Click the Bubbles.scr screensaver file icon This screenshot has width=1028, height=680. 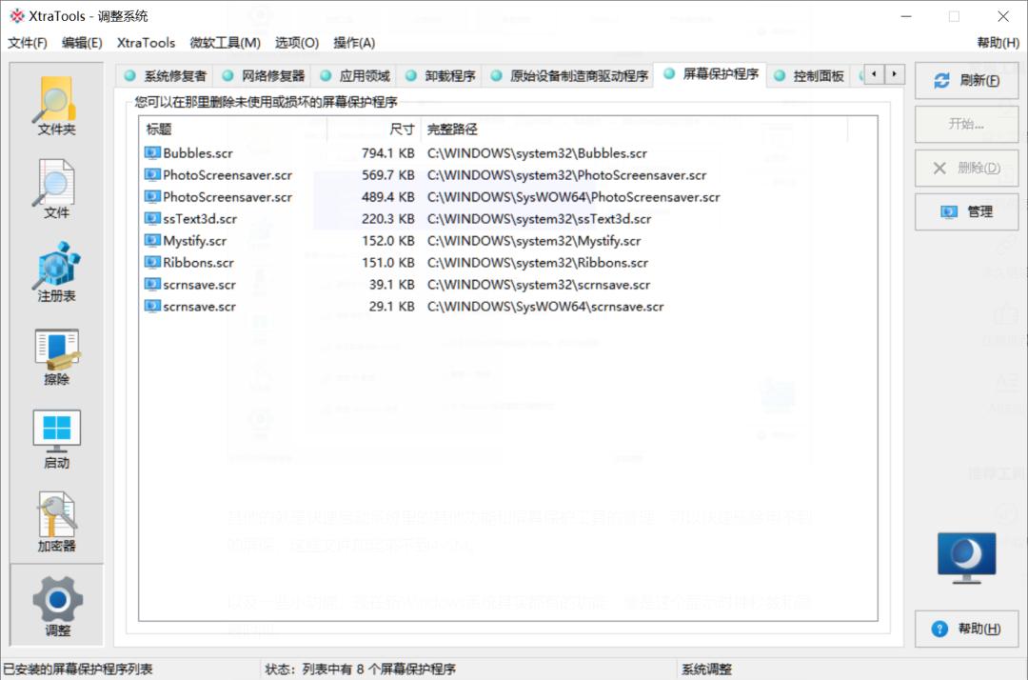tap(152, 152)
